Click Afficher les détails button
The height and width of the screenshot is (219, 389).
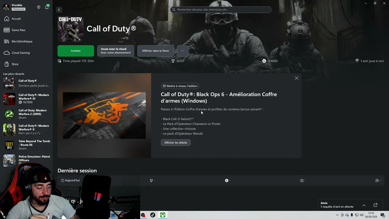pos(176,143)
